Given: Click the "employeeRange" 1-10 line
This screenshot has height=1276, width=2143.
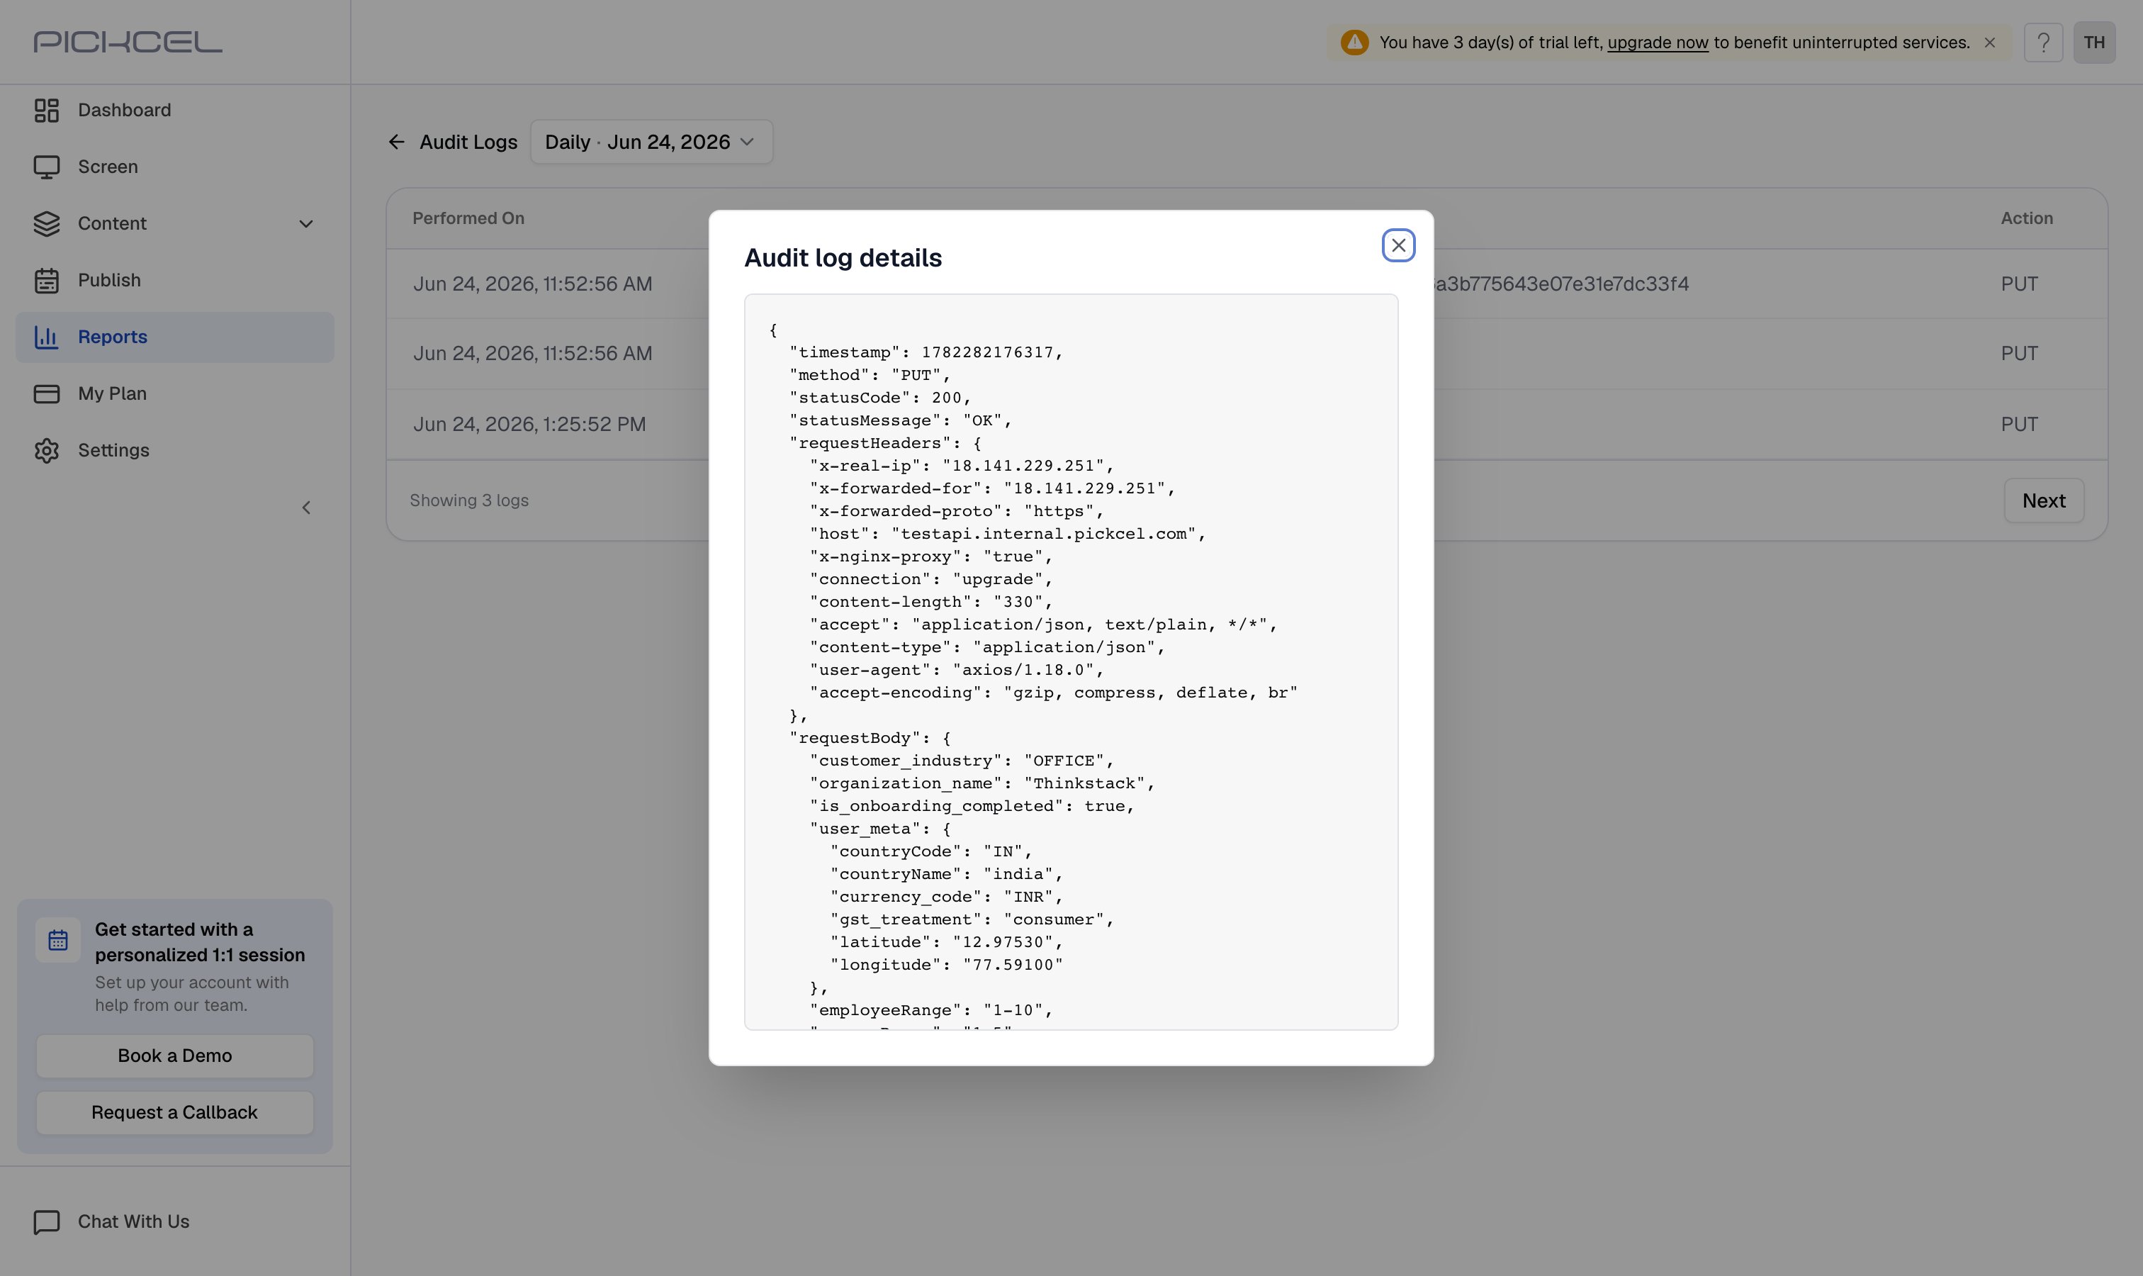Looking at the screenshot, I should pos(930,1010).
